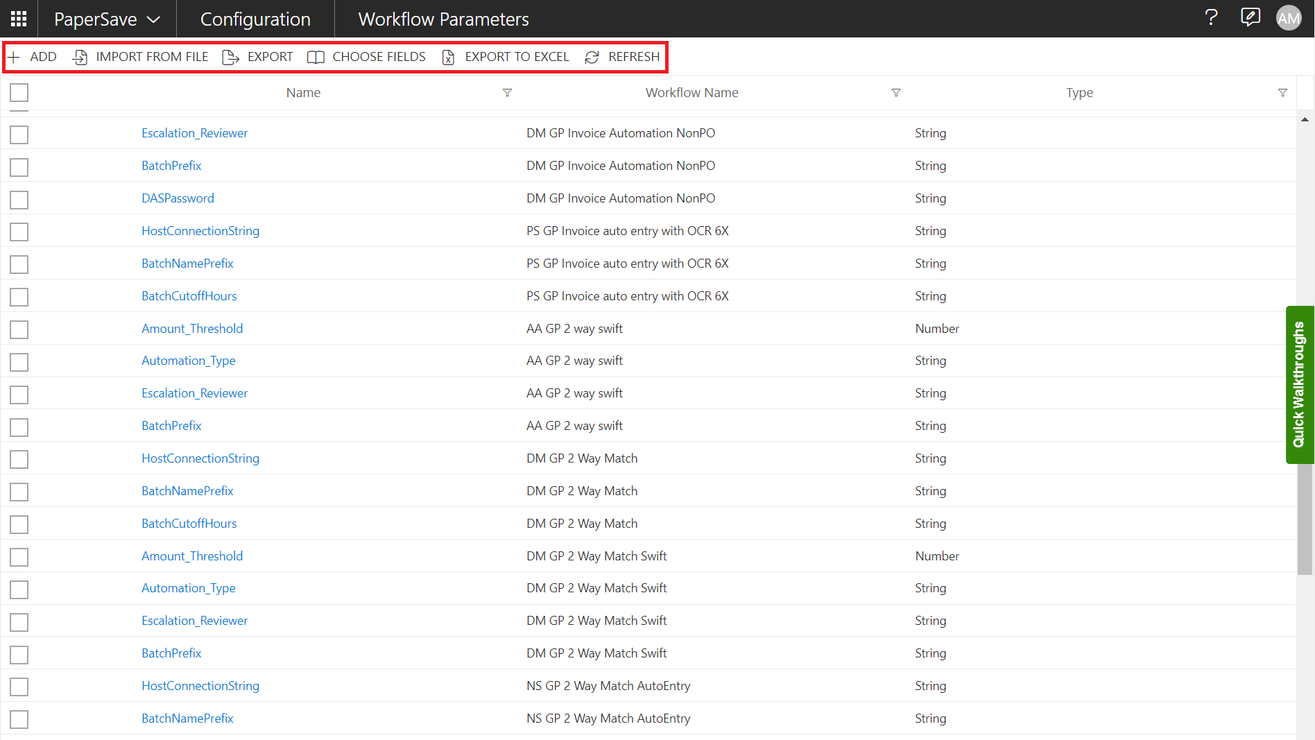This screenshot has width=1315, height=740.
Task: Check the DASPassword row checkbox
Action: [x=19, y=199]
